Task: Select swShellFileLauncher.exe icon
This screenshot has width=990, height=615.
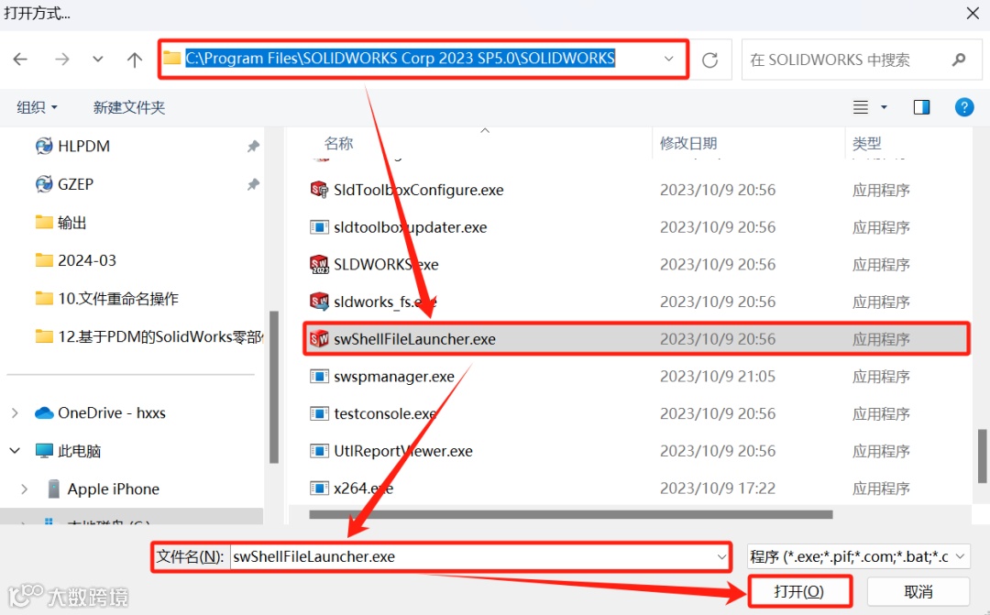Action: (319, 338)
